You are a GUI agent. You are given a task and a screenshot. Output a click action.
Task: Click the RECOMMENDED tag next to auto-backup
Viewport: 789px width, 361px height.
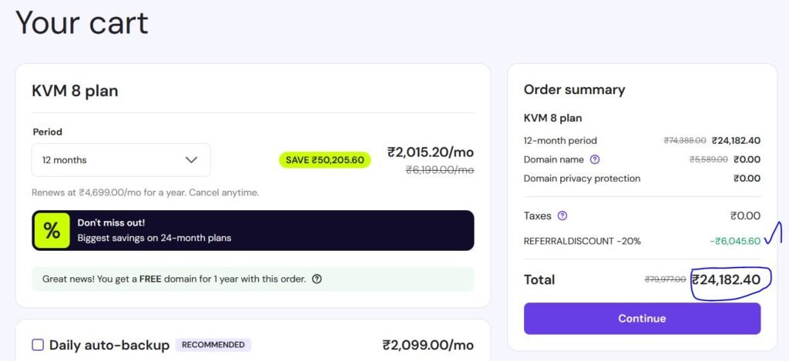(x=213, y=345)
